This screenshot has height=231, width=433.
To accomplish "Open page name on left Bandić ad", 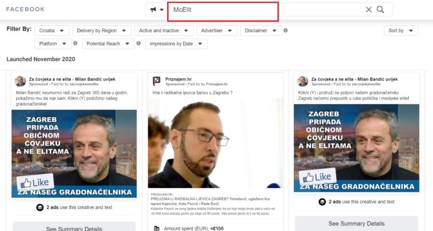I will pyautogui.click(x=73, y=79).
